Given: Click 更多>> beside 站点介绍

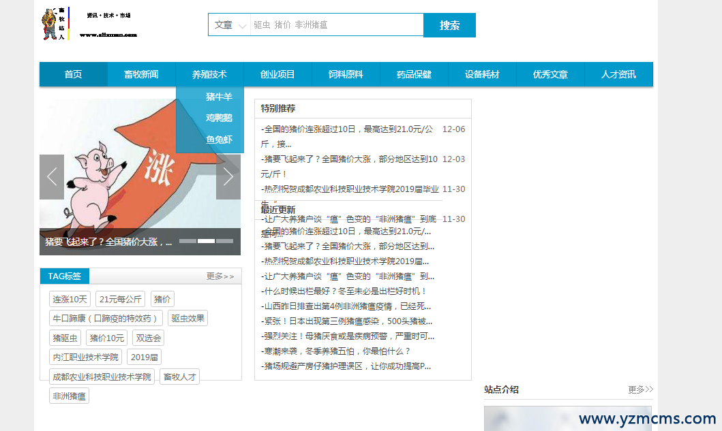Looking at the screenshot, I should [640, 389].
